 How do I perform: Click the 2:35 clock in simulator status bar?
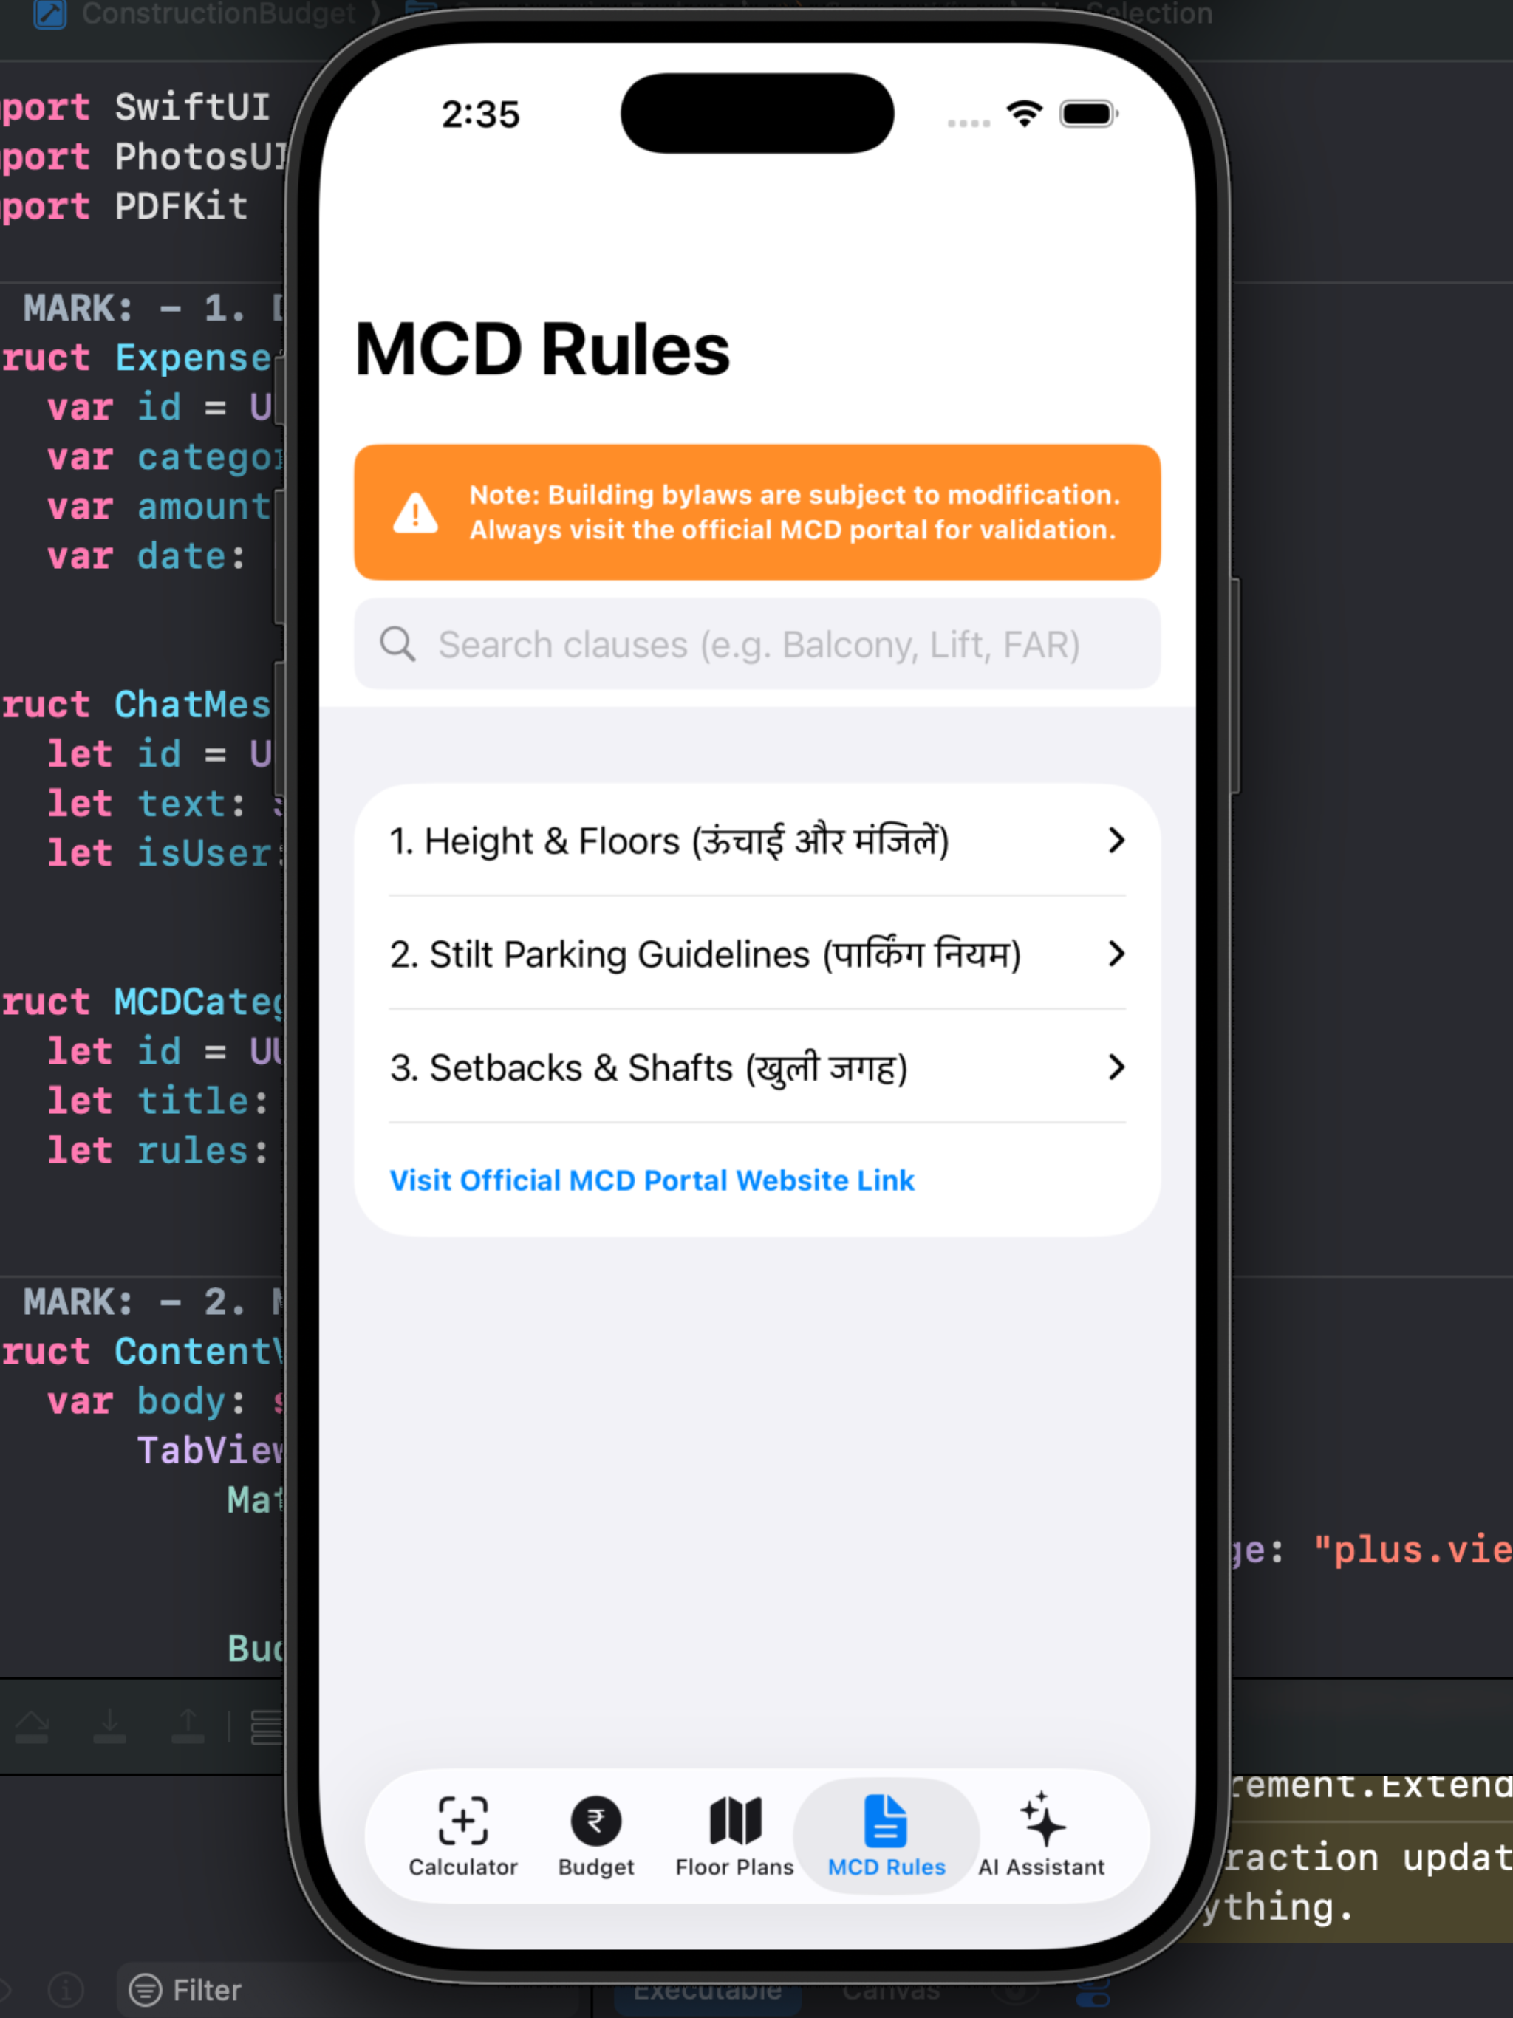coord(481,115)
